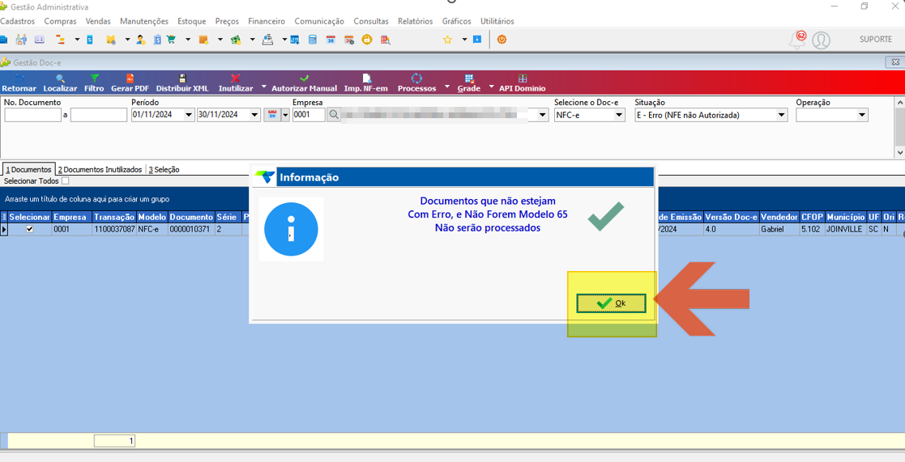The width and height of the screenshot is (905, 462).
Task: Open the Selecione o Doc-e dropdown
Action: pos(619,115)
